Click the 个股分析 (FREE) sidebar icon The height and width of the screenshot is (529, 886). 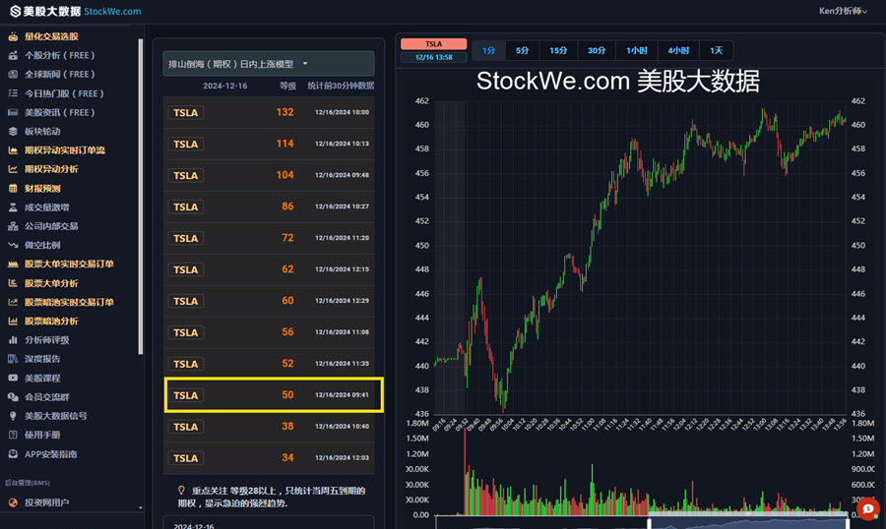[13, 55]
